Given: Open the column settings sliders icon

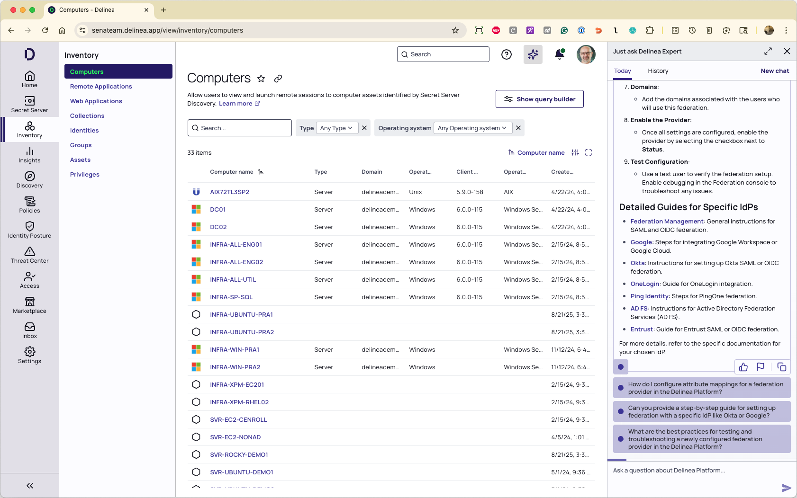Looking at the screenshot, I should (575, 152).
